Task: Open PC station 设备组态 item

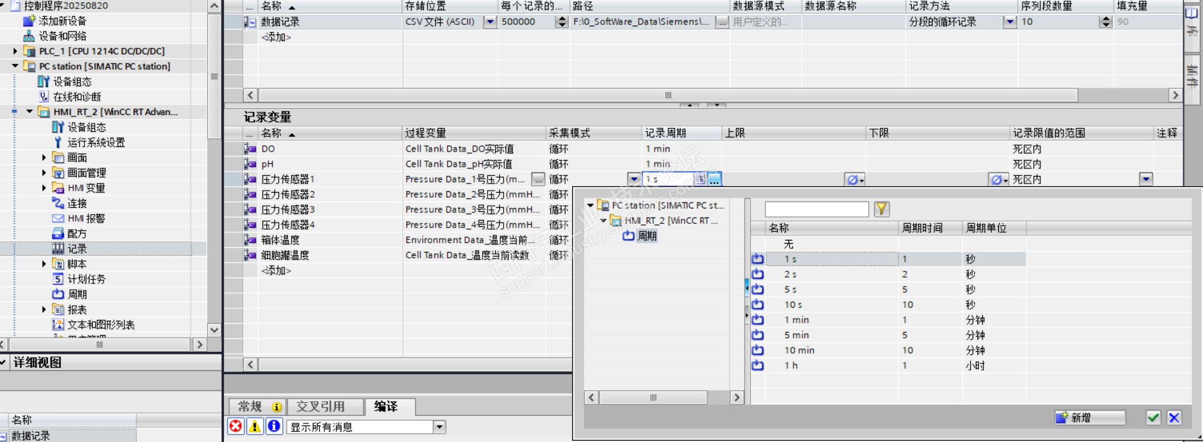Action: 72,82
